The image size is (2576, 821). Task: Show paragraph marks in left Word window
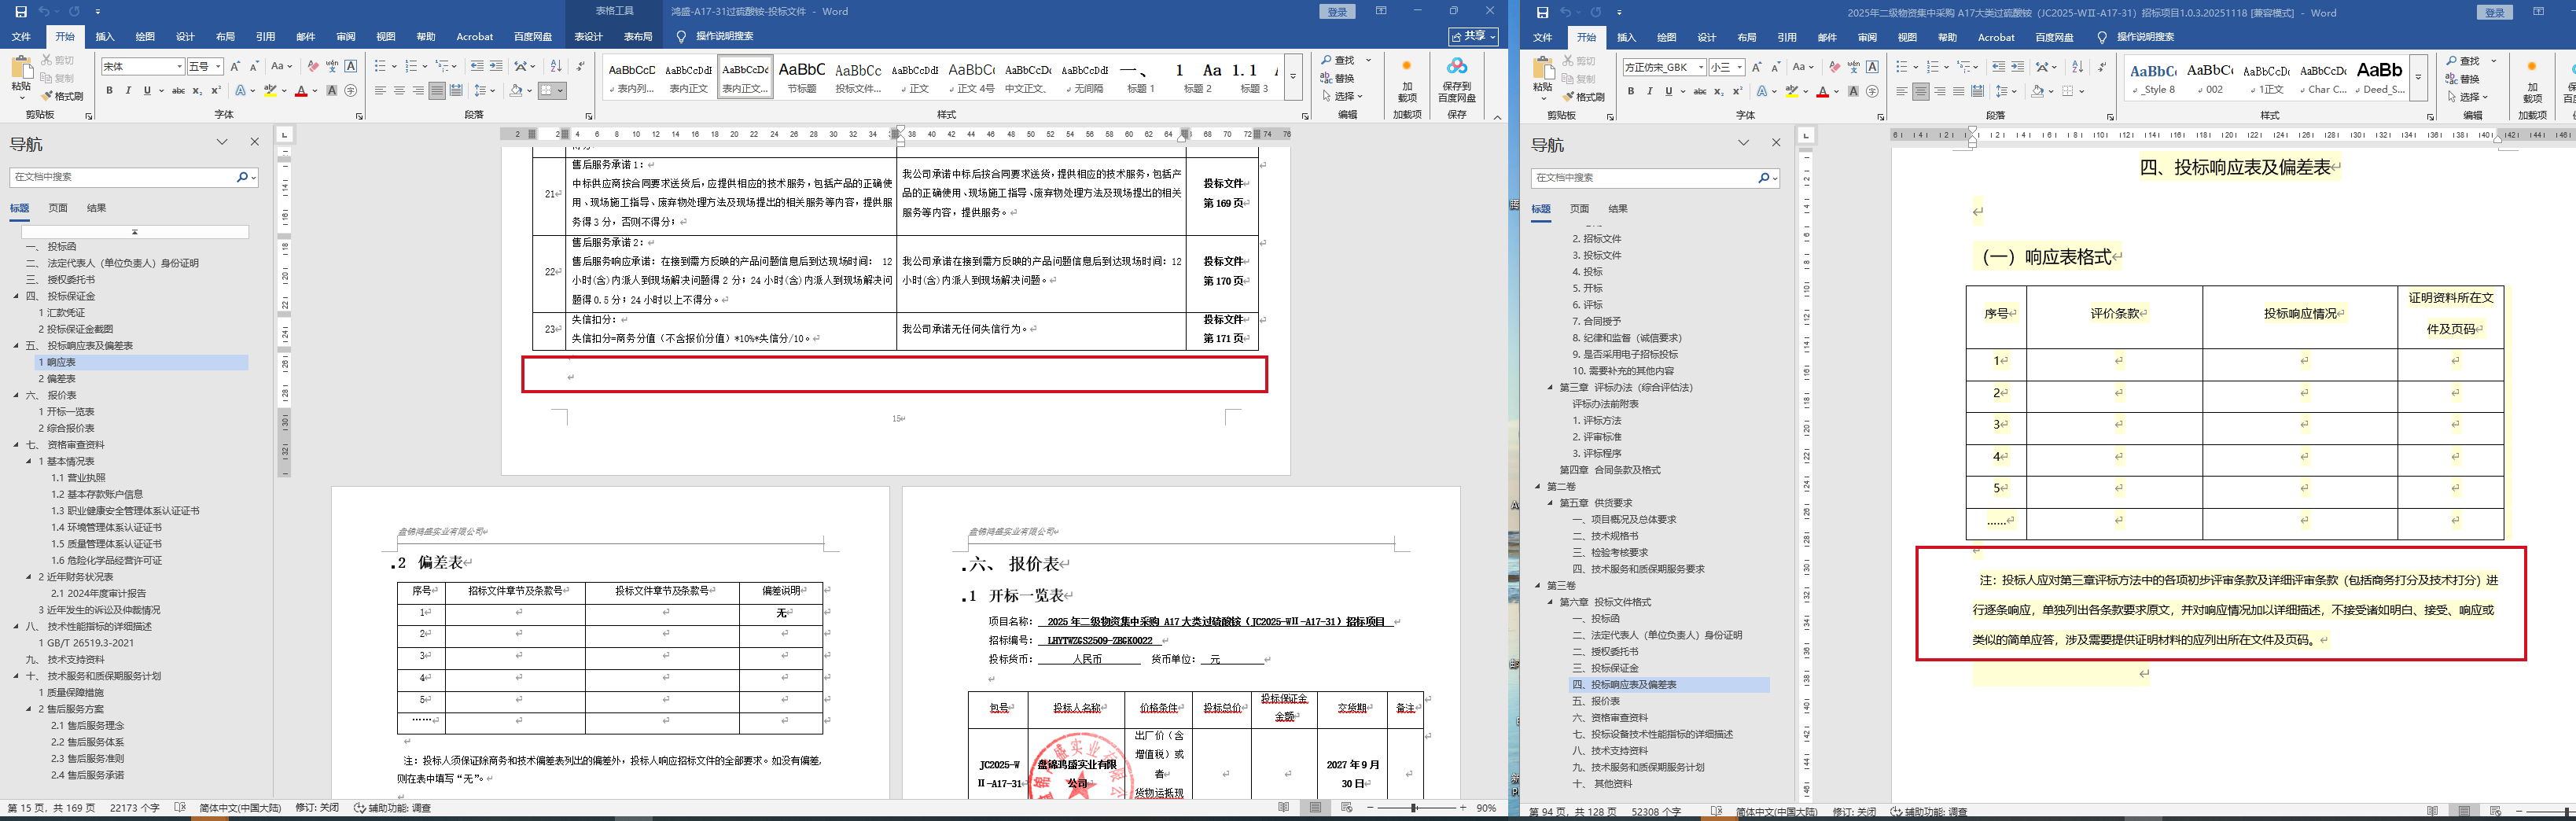pos(581,66)
